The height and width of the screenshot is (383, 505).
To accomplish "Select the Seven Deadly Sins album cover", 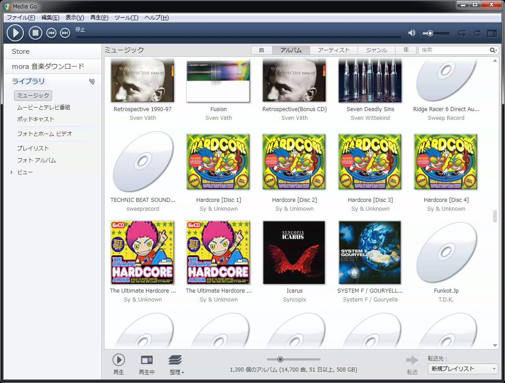I will click(x=370, y=81).
